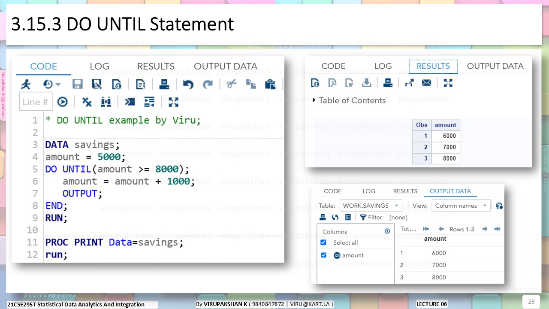Select the RESULTS tab in the right panel
Screen dimensions: 549x309
433,66
